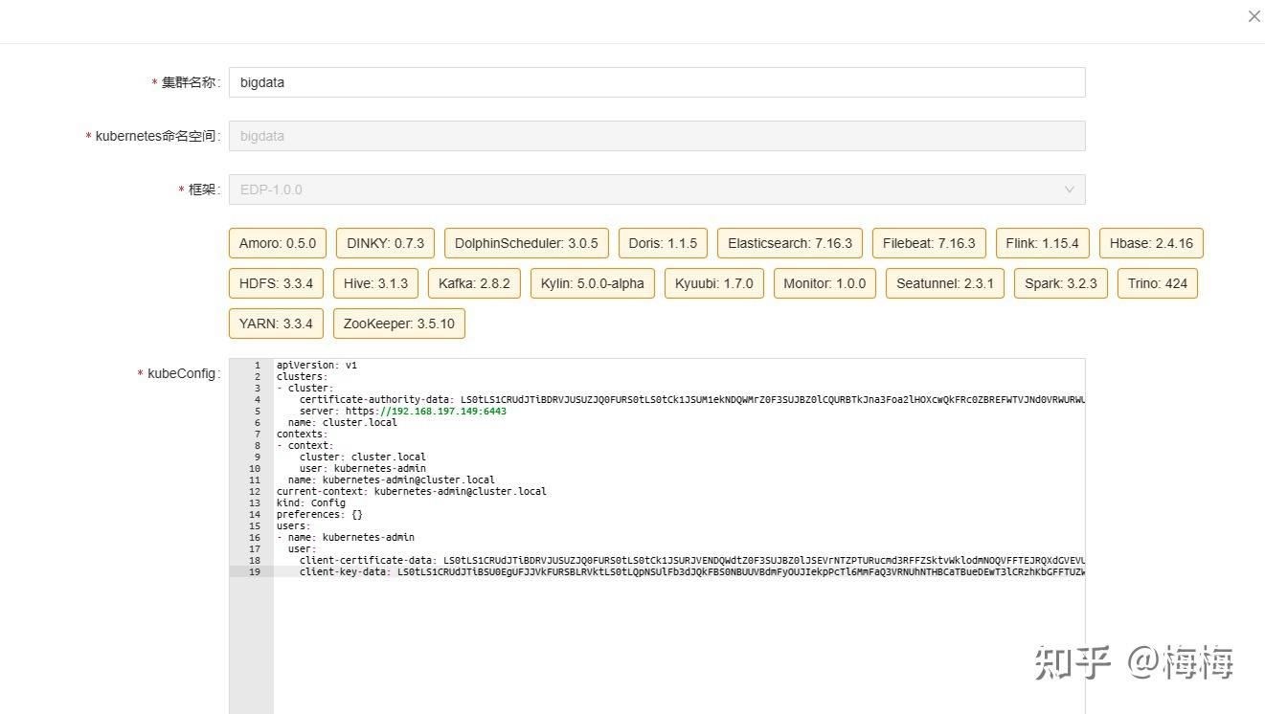Choose the Hive: 3.1.3 tag

(375, 283)
